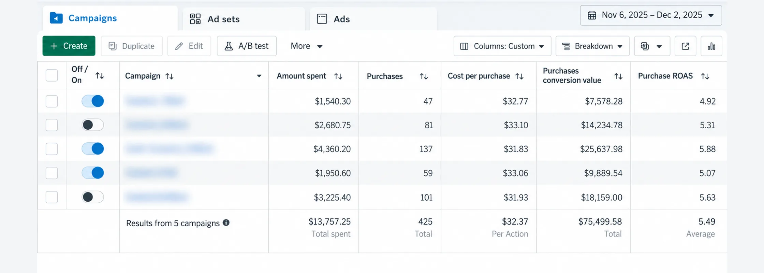Open the blurred campaign name in the 47 purchases row
The image size is (764, 273).
pos(155,101)
